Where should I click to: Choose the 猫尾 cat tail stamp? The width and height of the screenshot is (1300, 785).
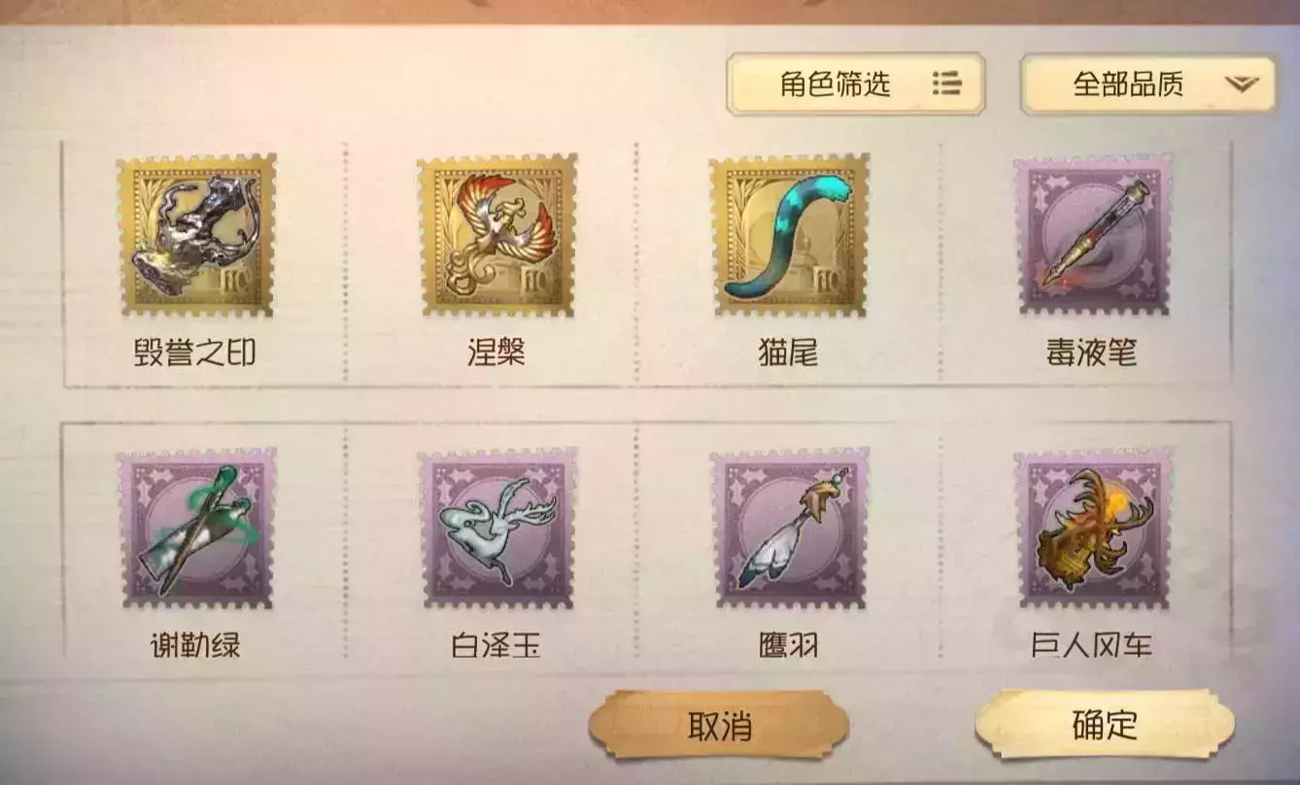789,234
